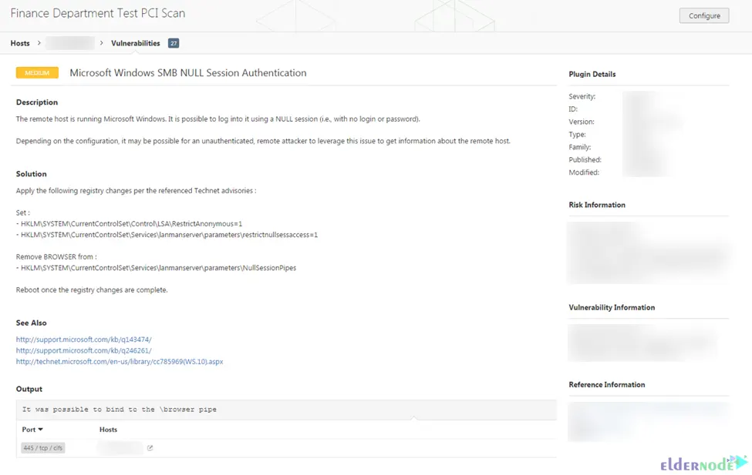Click the vulnerabilities count badge 27
Image resolution: width=752 pixels, height=475 pixels.
click(174, 43)
